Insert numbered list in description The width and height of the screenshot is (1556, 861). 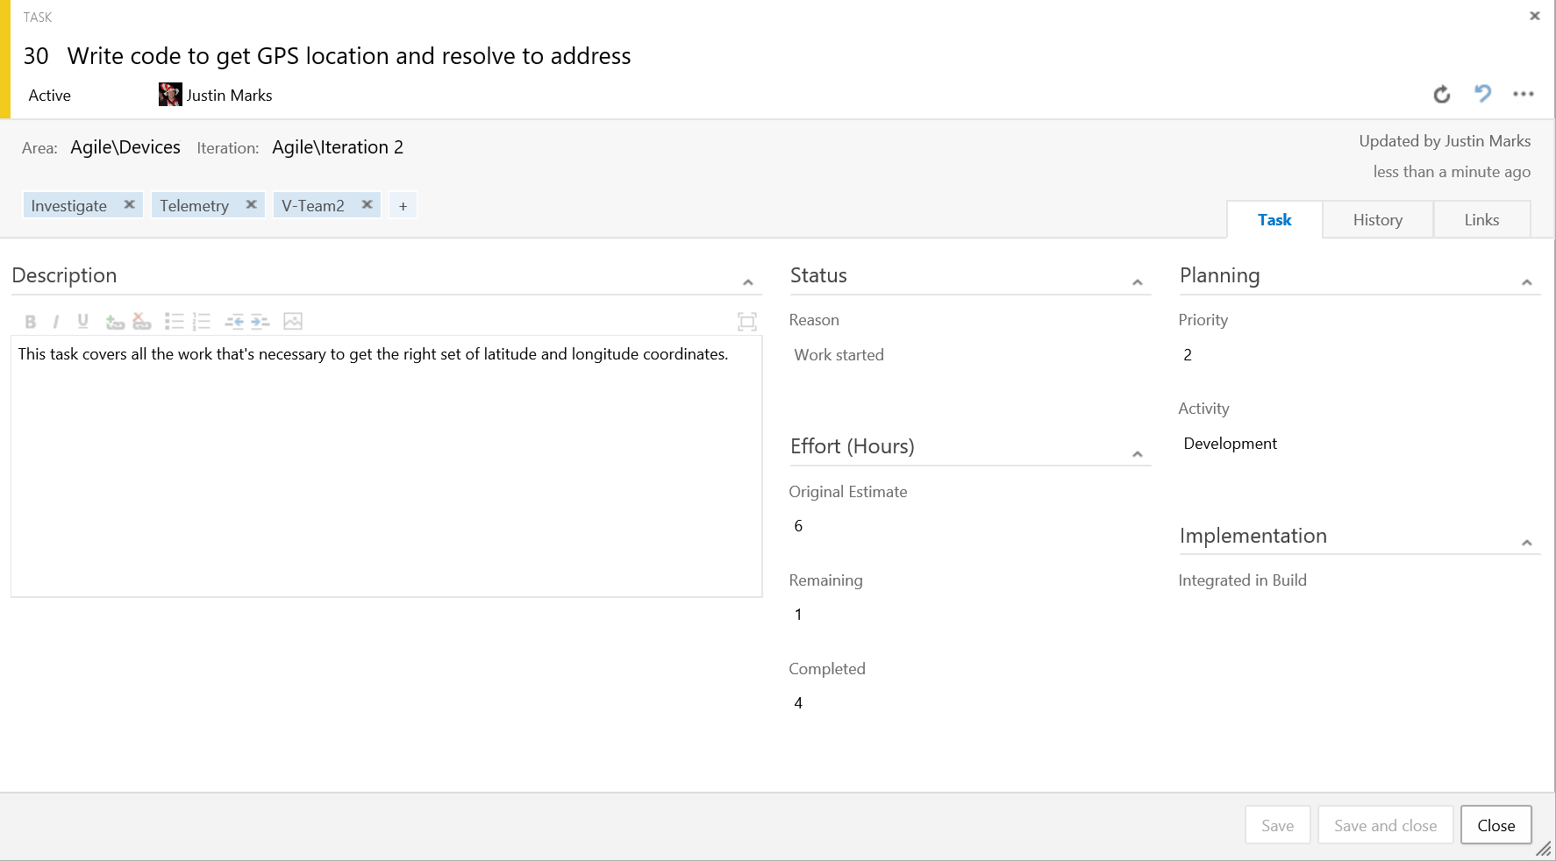click(x=202, y=322)
